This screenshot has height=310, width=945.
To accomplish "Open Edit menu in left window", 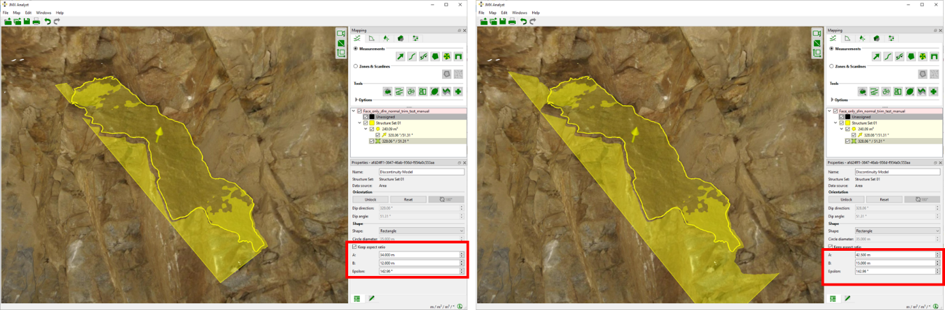I will (28, 12).
